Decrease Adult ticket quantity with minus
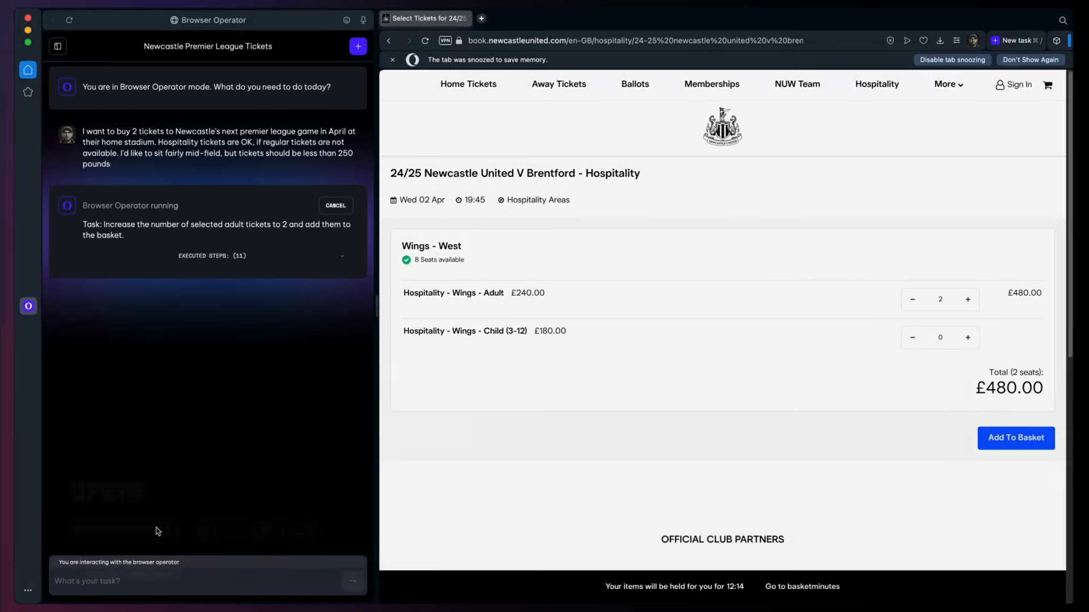This screenshot has height=612, width=1089. coord(913,299)
